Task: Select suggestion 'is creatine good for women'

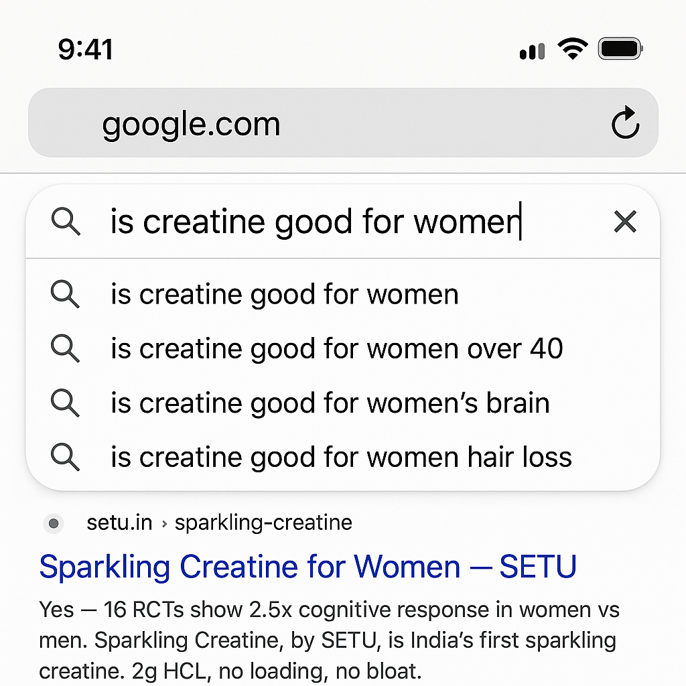Action: tap(342, 294)
